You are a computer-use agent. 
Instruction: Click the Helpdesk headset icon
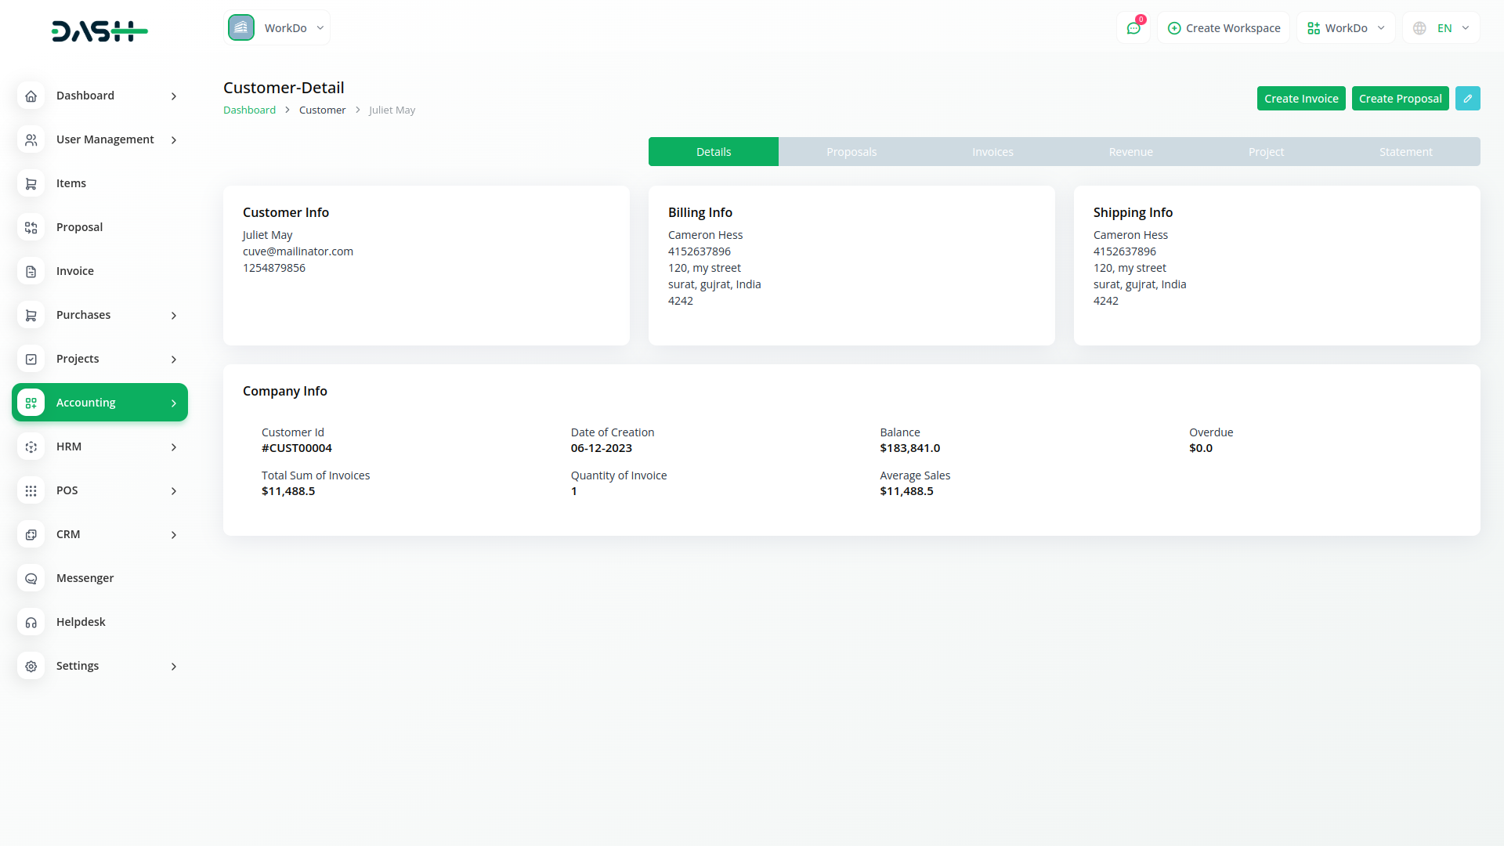tap(31, 622)
